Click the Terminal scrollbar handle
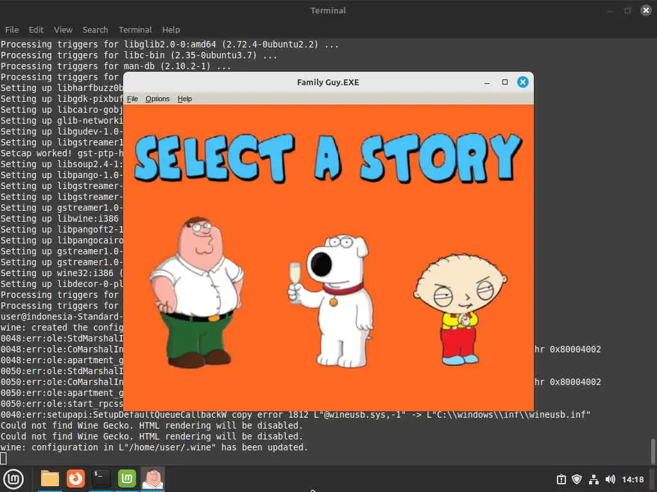This screenshot has height=492, width=657. click(x=653, y=452)
